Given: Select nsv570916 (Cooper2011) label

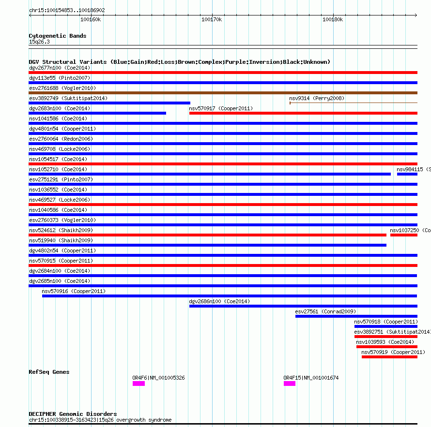Looking at the screenshot, I should click(x=74, y=291).
